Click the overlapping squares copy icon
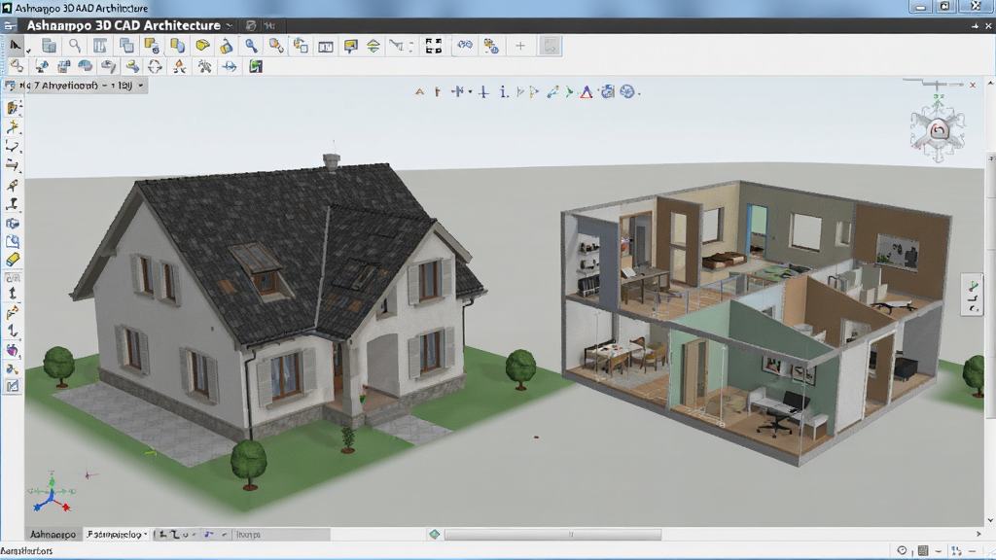The width and height of the screenshot is (996, 560). pyautogui.click(x=126, y=46)
